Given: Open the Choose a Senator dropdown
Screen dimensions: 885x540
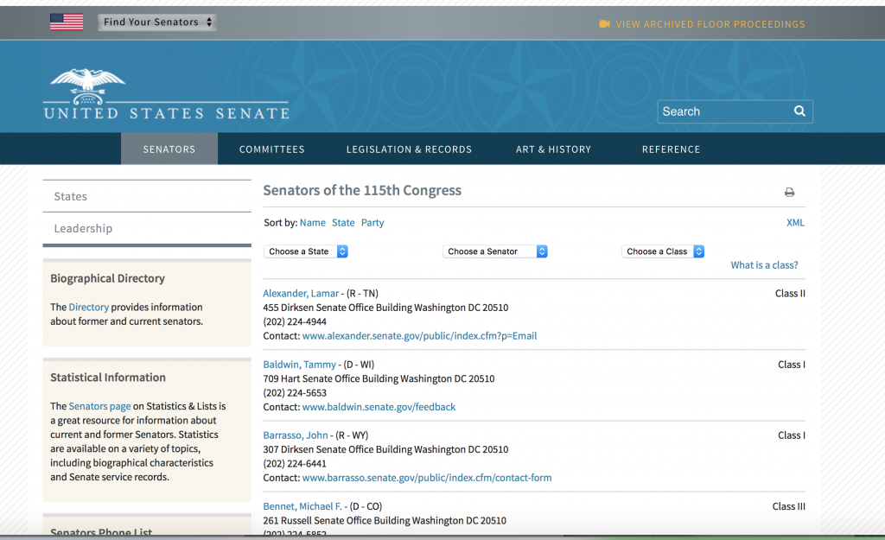Looking at the screenshot, I should click(x=495, y=251).
